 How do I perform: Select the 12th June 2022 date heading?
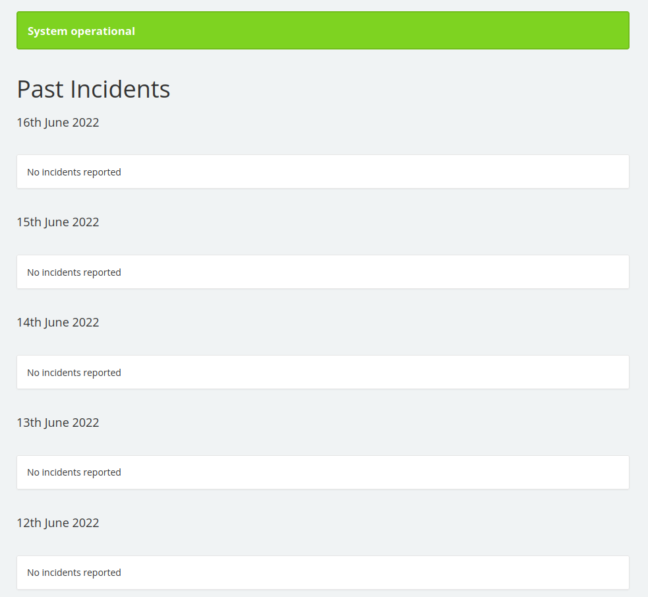tap(58, 523)
